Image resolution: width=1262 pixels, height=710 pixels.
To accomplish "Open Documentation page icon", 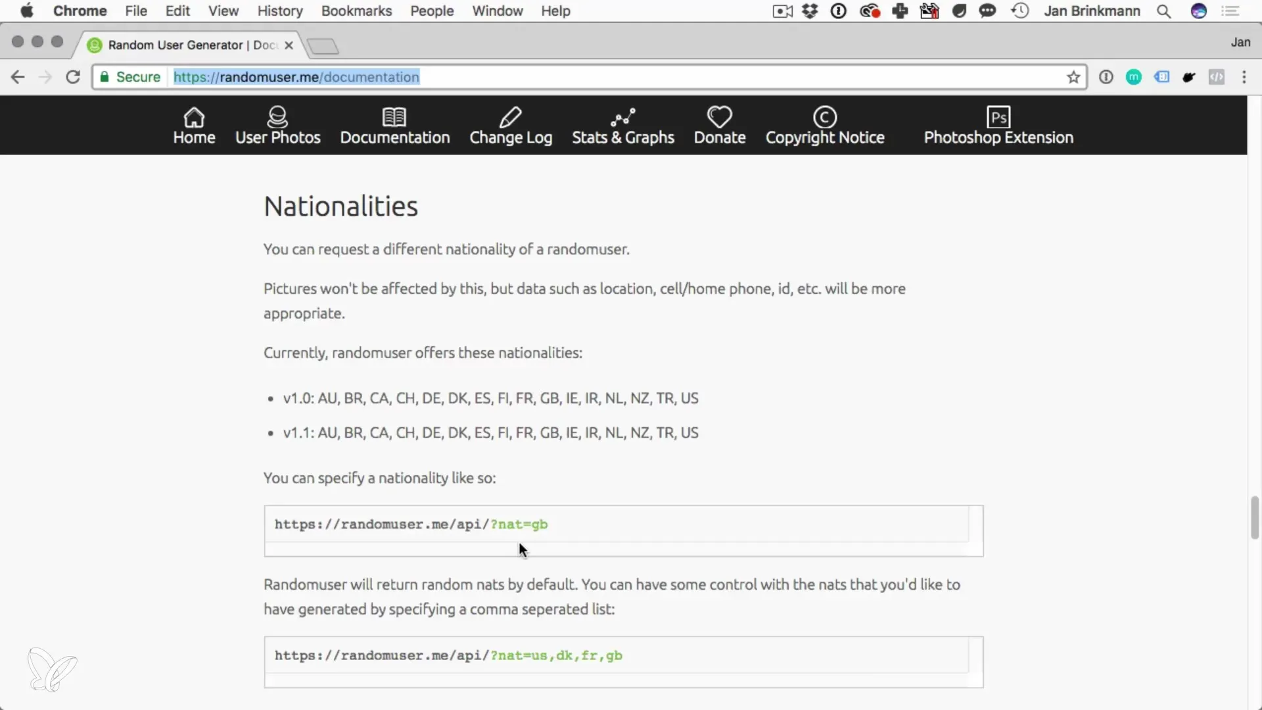I will click(x=394, y=117).
